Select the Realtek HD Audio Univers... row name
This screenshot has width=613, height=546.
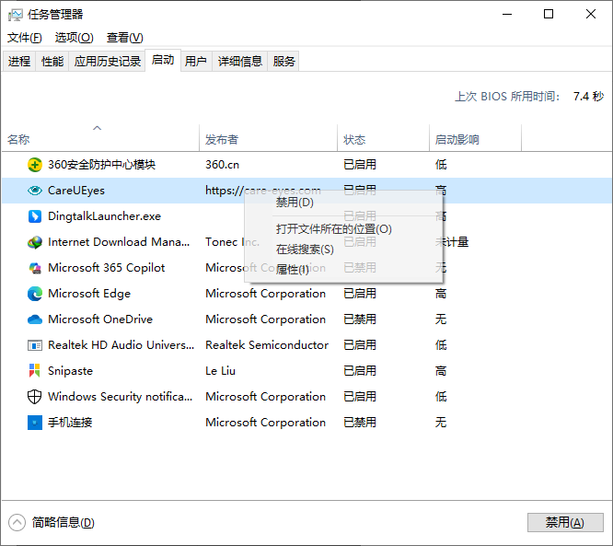tap(121, 345)
